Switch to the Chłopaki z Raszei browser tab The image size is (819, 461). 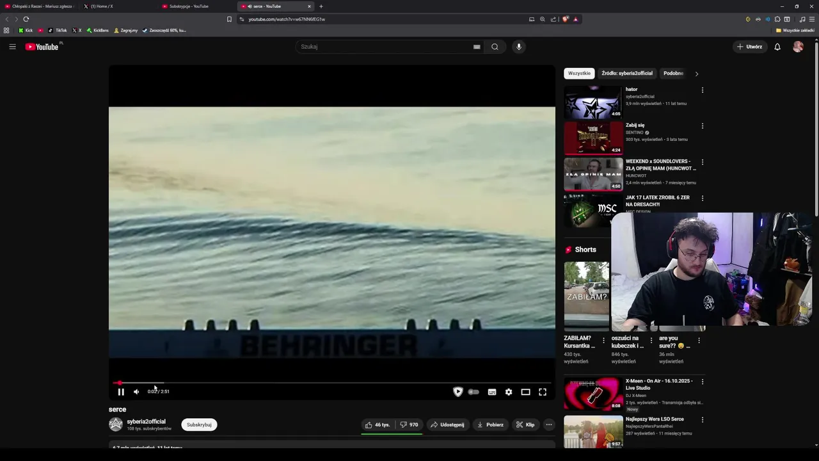coord(38,6)
